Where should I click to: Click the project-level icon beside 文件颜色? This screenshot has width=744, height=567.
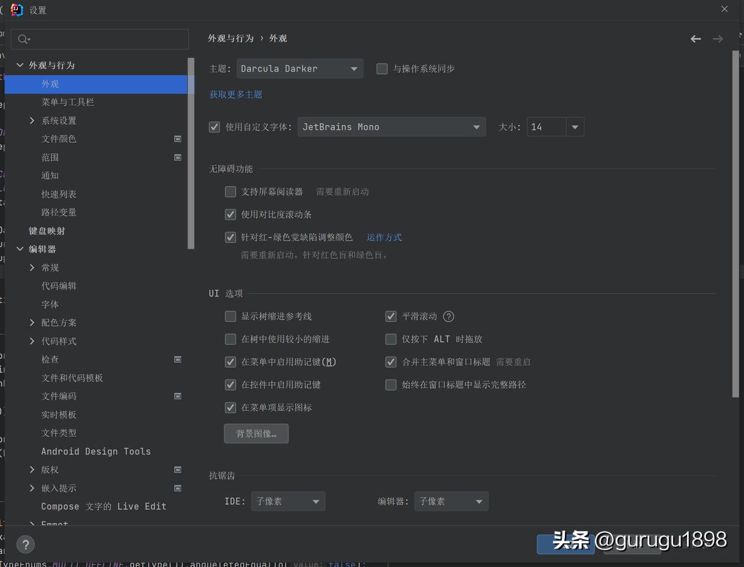[177, 139]
